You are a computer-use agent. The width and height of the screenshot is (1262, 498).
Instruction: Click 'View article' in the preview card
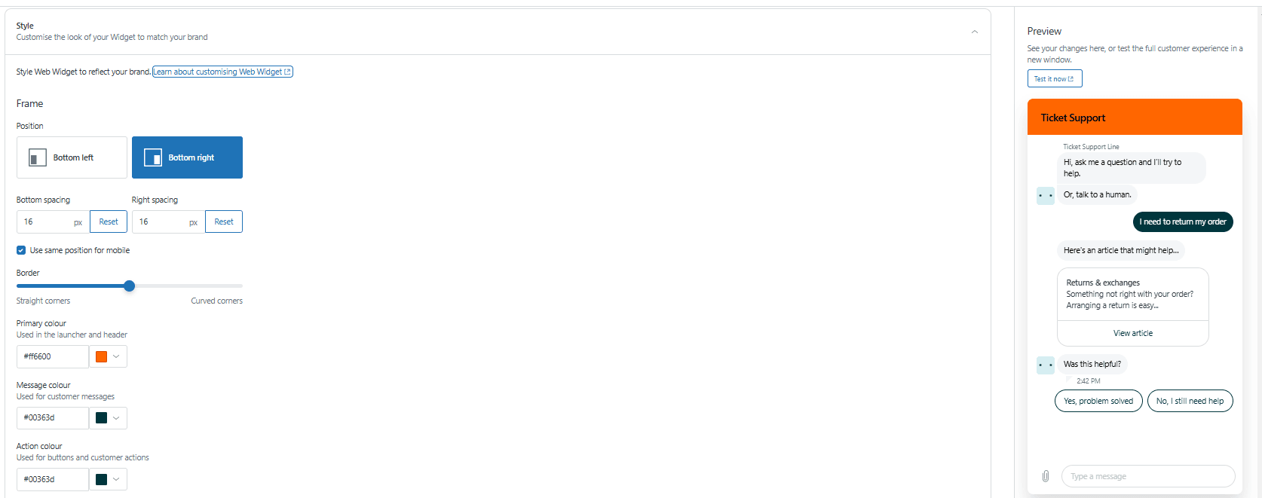[1132, 333]
